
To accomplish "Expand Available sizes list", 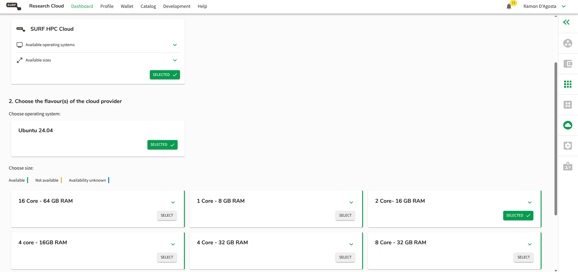I will pos(175,60).
